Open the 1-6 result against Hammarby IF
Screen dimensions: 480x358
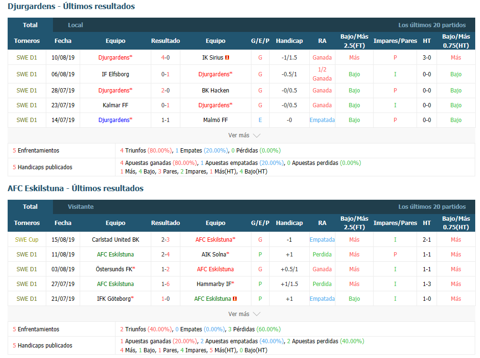pos(165,284)
